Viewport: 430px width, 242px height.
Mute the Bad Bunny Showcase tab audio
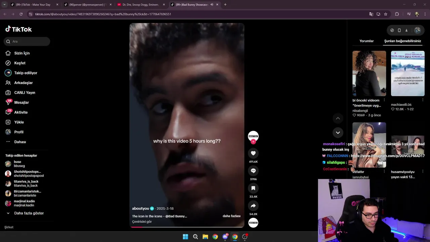pos(212,5)
